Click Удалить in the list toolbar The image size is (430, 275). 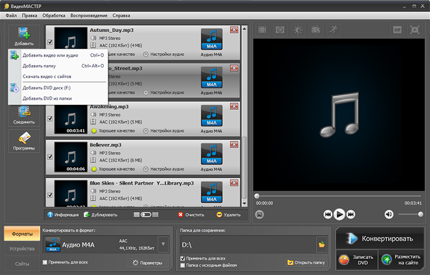tap(229, 215)
